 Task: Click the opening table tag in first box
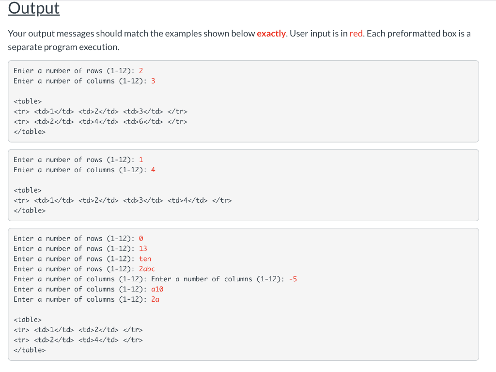click(x=28, y=101)
